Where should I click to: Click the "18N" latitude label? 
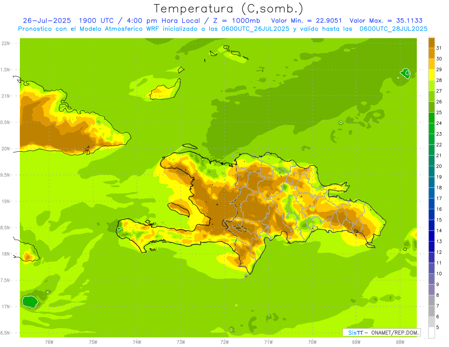tap(5, 254)
